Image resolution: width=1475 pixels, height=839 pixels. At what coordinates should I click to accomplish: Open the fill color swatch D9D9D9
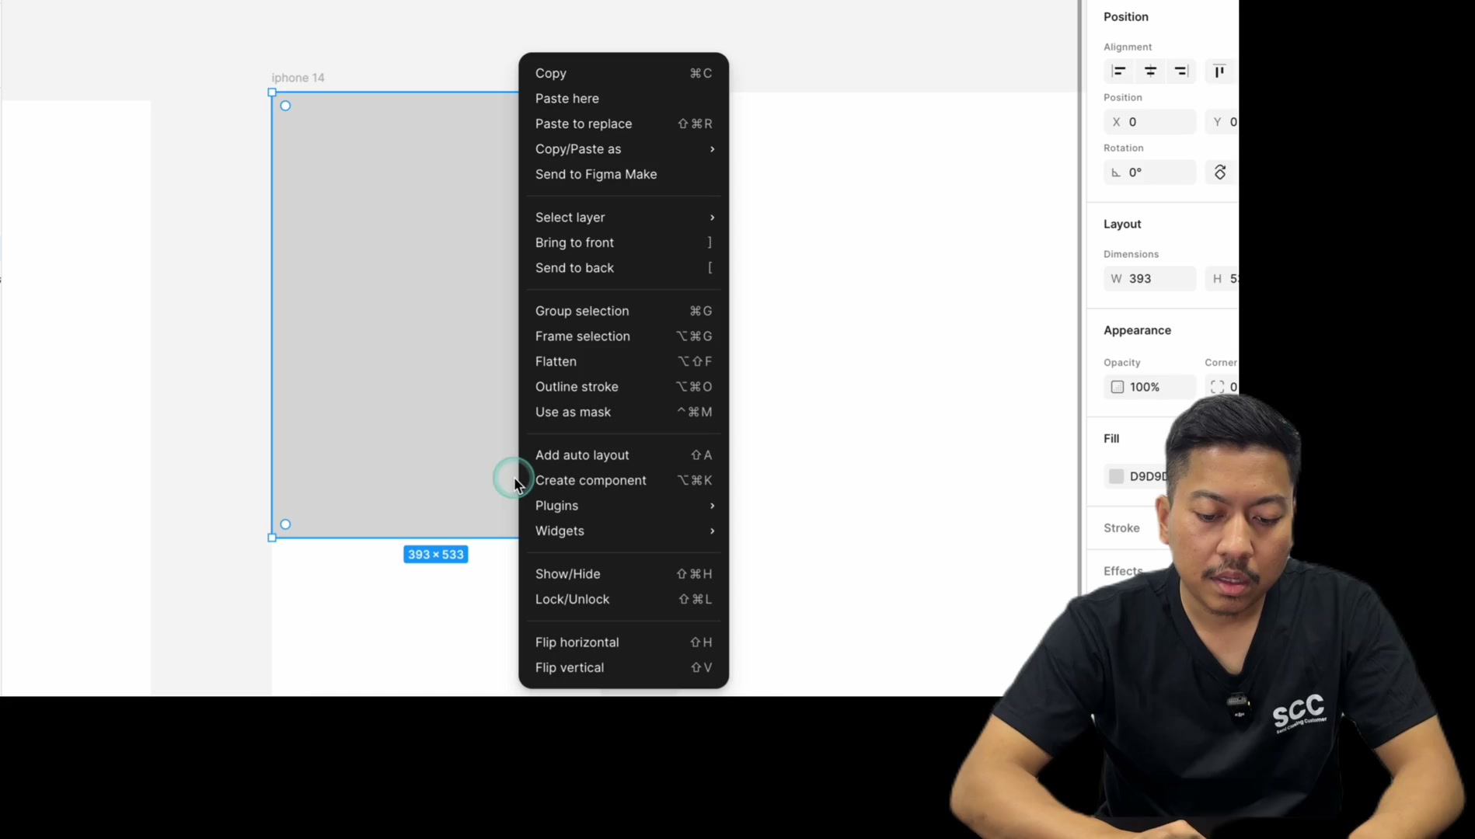coord(1116,476)
